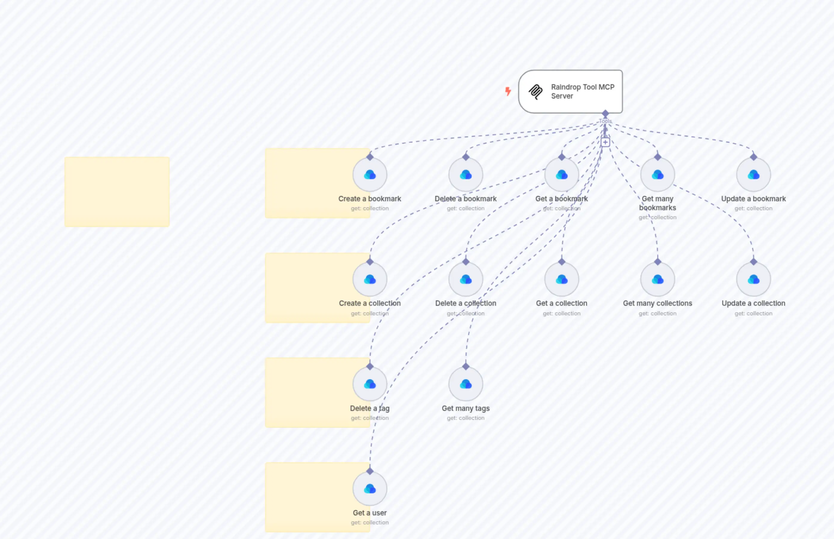Open the Get a collection node icon
834x539 pixels.
point(561,279)
